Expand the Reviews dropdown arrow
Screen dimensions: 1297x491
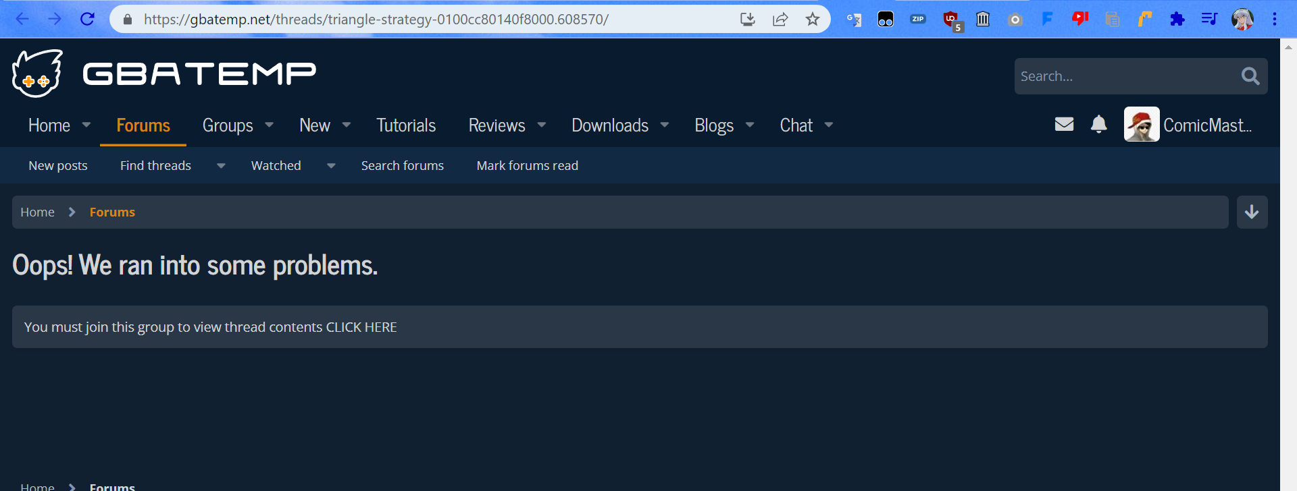542,125
